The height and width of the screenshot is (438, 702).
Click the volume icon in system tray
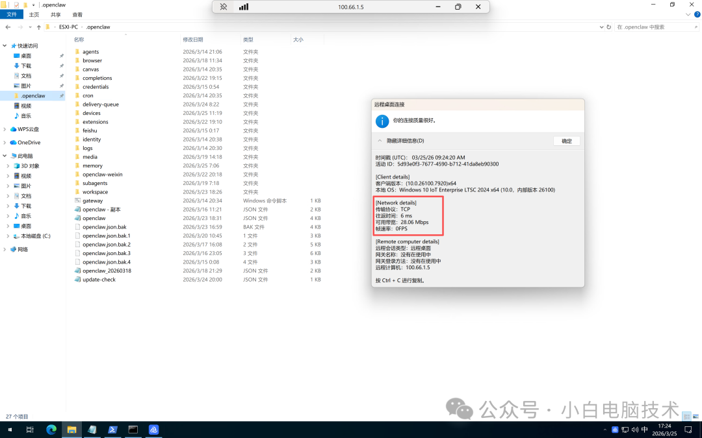coord(635,430)
